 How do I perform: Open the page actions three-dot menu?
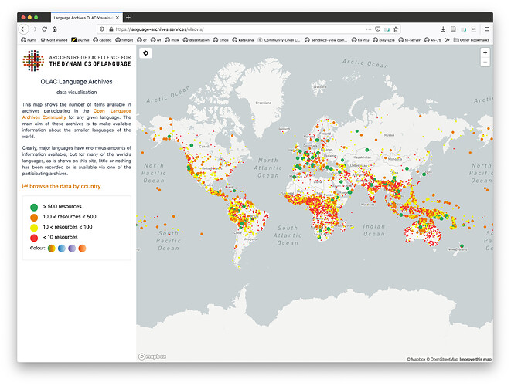369,29
